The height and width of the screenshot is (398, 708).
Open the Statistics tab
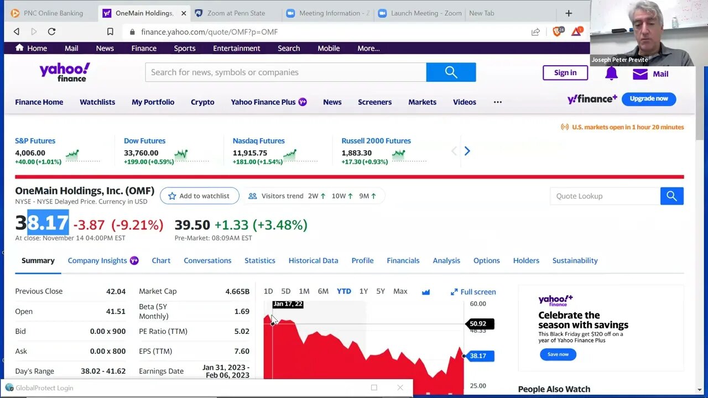click(260, 260)
